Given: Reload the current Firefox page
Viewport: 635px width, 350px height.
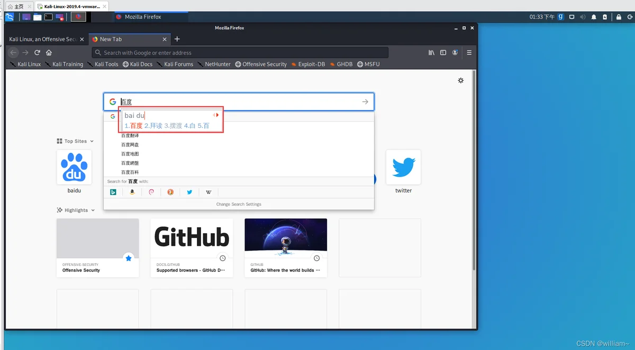Looking at the screenshot, I should (37, 52).
